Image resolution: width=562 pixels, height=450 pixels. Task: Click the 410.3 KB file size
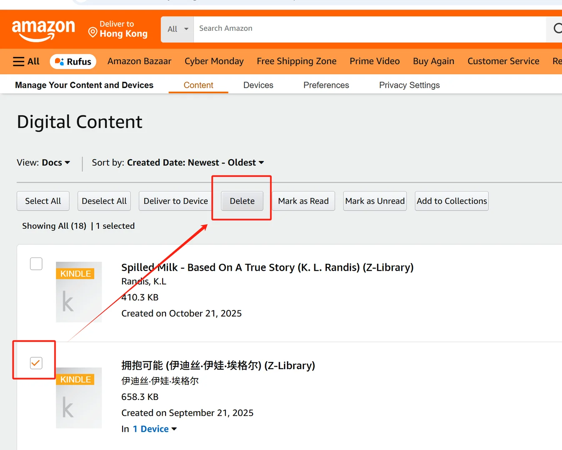point(140,297)
